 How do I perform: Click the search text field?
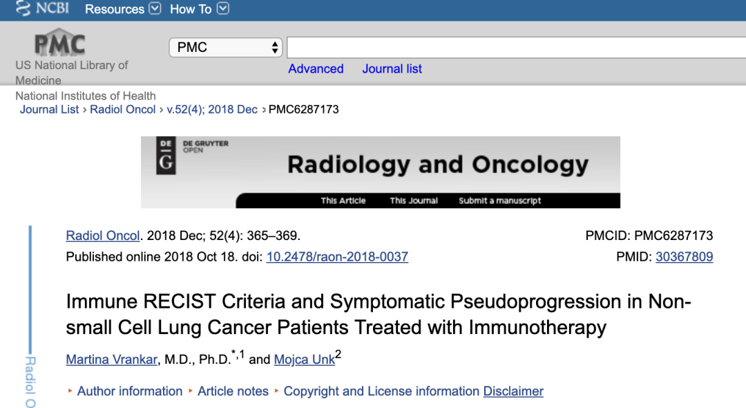click(515, 47)
